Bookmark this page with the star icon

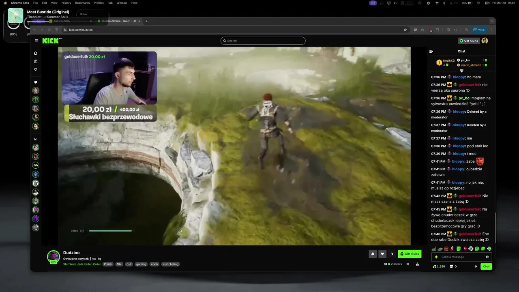click(405, 30)
